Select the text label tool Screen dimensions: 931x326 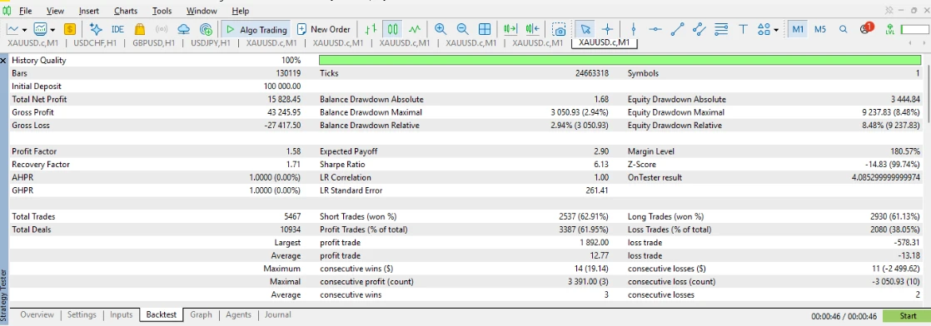tap(743, 29)
